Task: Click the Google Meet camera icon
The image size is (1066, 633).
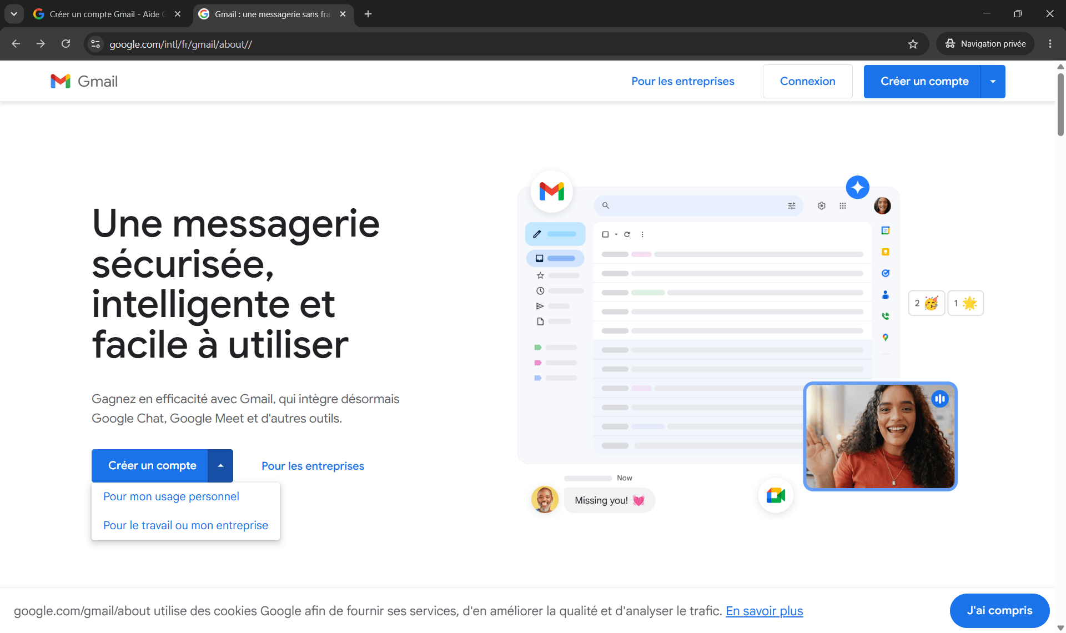Action: pyautogui.click(x=776, y=495)
